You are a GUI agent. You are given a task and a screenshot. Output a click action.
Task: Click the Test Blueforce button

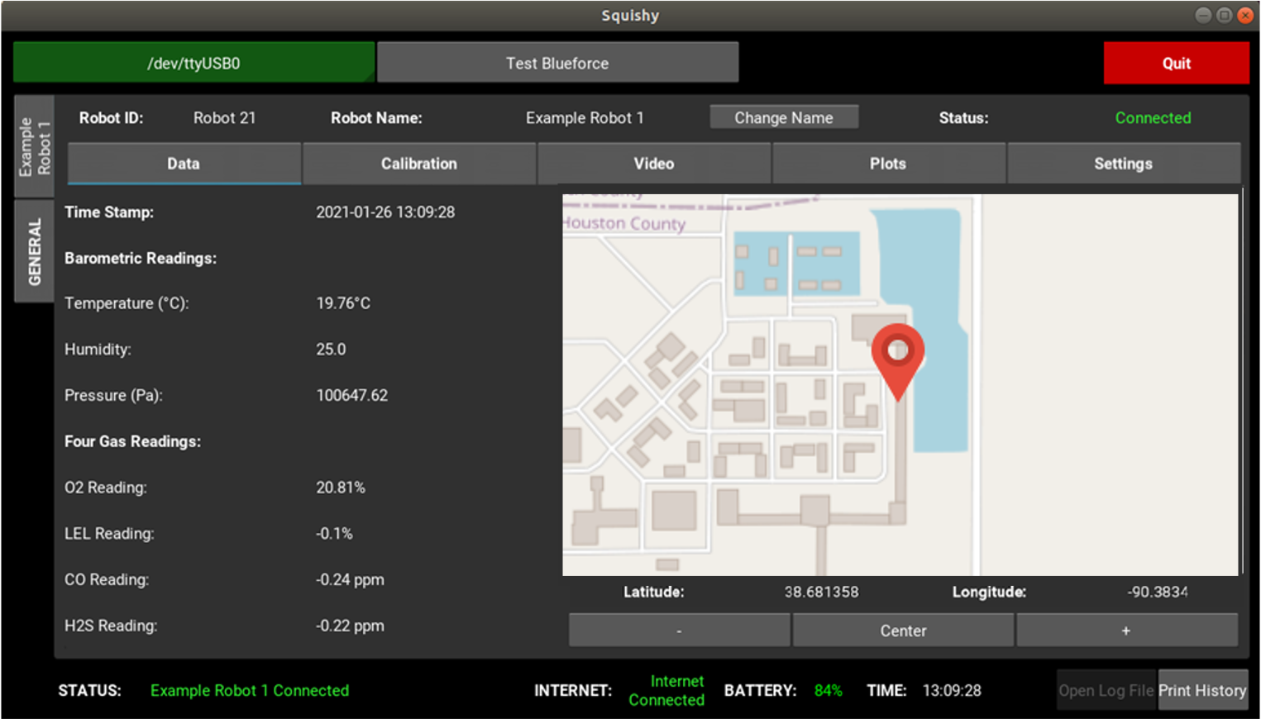[557, 63]
